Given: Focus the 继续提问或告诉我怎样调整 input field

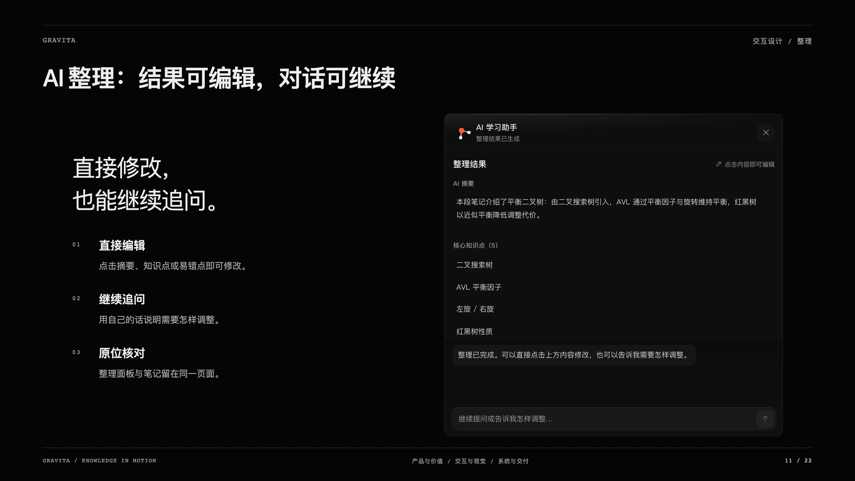Looking at the screenshot, I should (614, 419).
